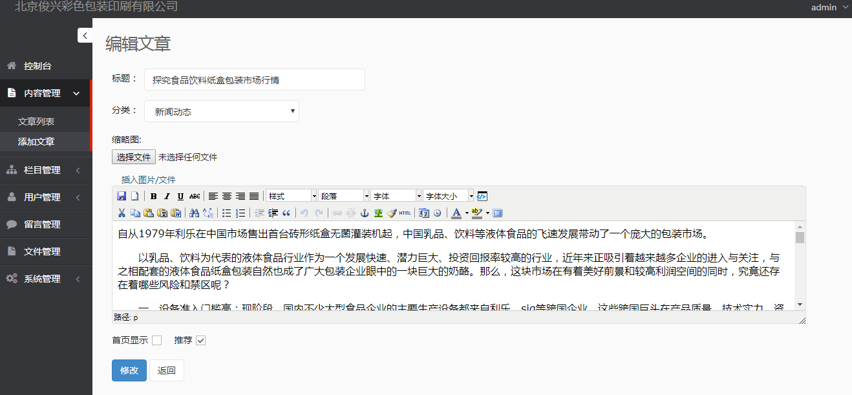Click 选择文件 to choose thumbnail
This screenshot has height=395, width=852.
click(134, 157)
